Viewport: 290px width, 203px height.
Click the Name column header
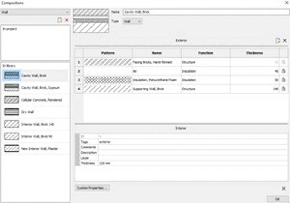(x=157, y=53)
